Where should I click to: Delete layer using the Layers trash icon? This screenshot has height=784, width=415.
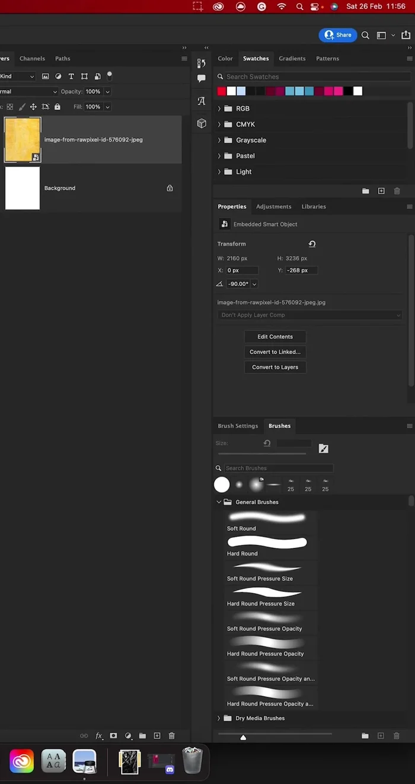171,735
